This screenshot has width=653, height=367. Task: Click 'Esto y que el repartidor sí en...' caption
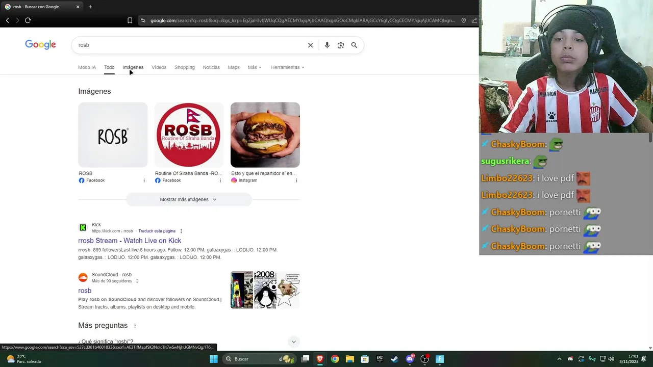pyautogui.click(x=264, y=173)
